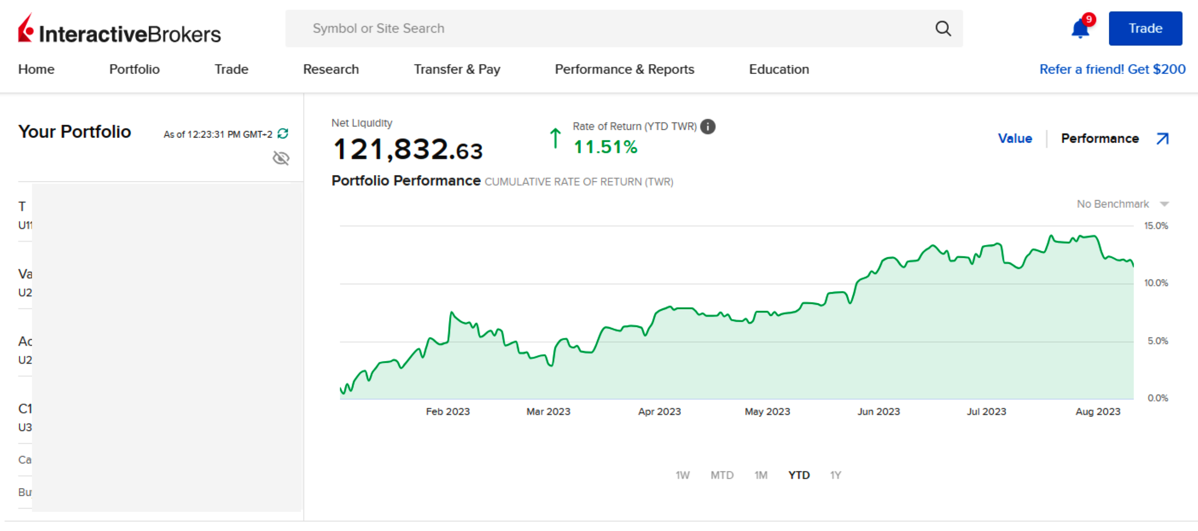Click Refer a friend! Get $200 link

pyautogui.click(x=1112, y=69)
